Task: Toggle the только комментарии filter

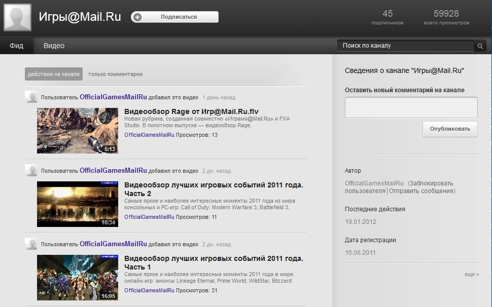Action: click(115, 74)
